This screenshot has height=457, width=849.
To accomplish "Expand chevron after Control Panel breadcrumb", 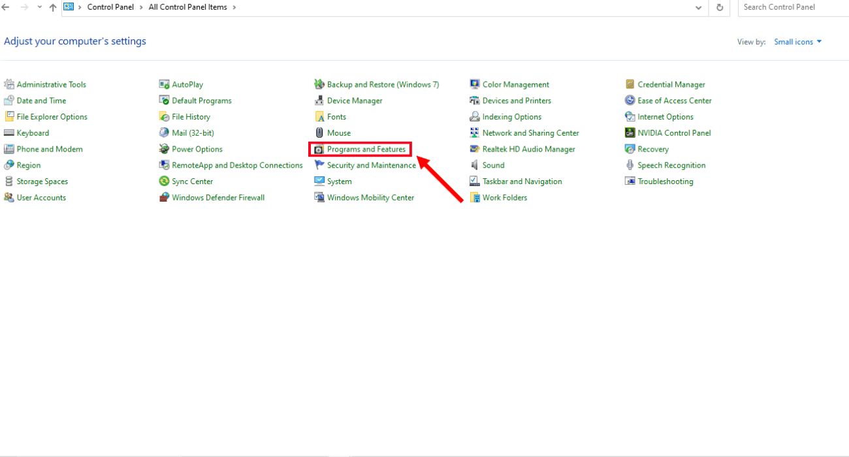I will 141,7.
